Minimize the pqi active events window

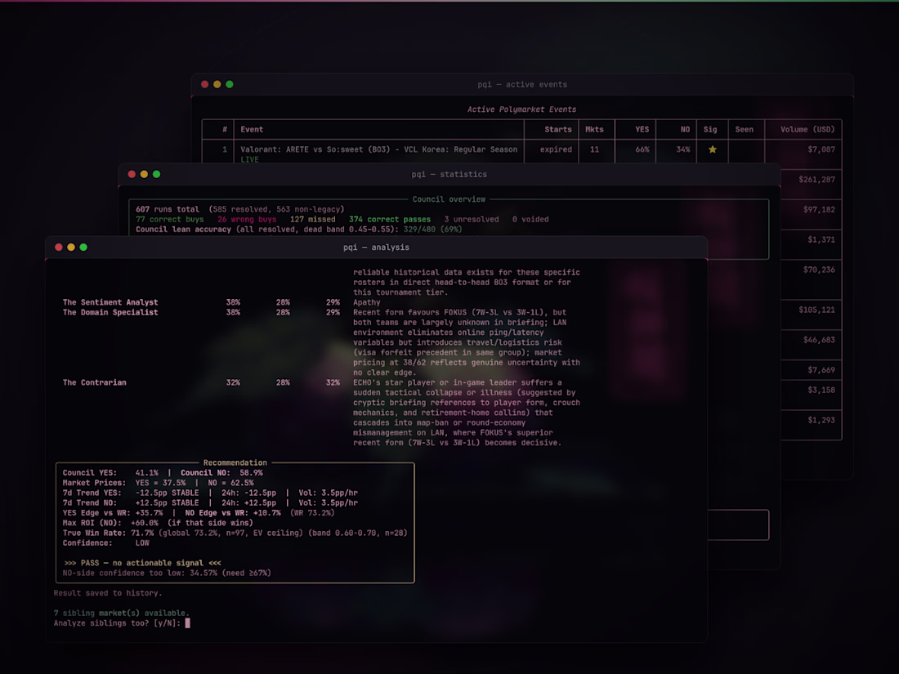(x=217, y=84)
